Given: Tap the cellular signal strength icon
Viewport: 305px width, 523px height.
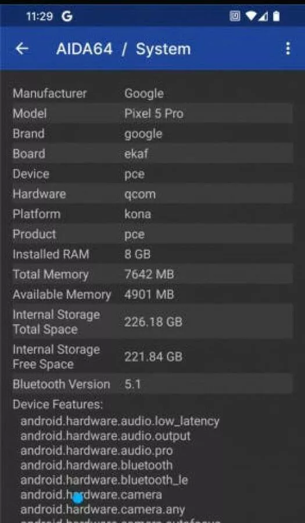Looking at the screenshot, I should (263, 16).
